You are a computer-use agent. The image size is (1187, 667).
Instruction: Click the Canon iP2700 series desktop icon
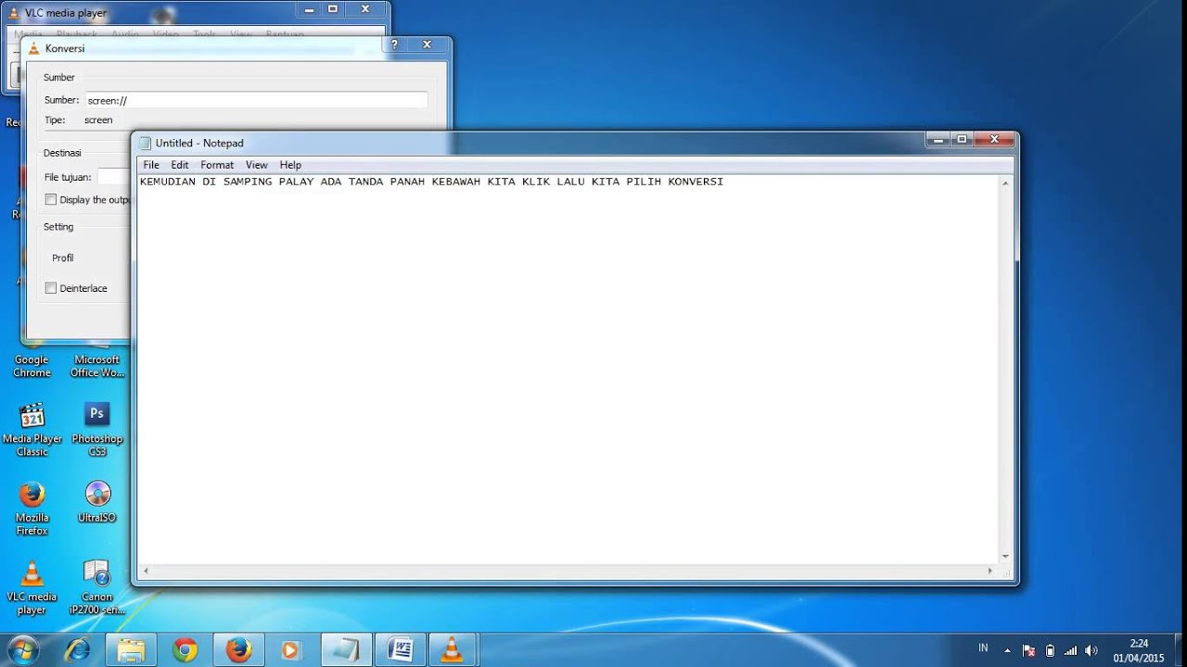tap(97, 587)
